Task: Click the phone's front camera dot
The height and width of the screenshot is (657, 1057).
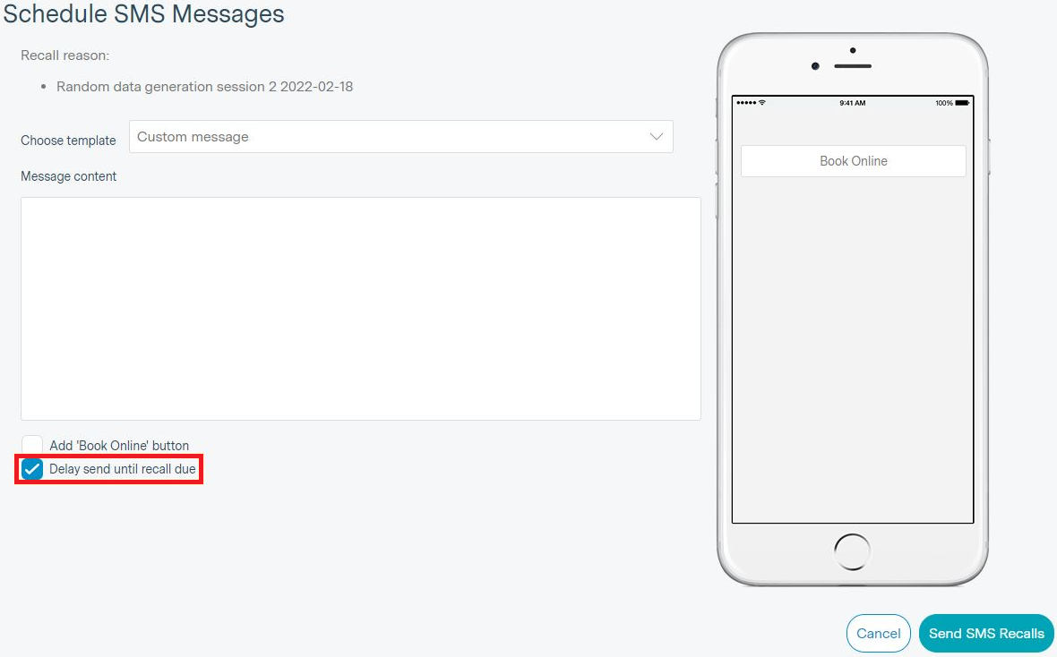Action: [x=815, y=66]
